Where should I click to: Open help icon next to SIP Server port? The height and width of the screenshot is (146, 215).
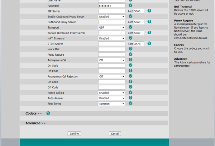tap(149, 11)
